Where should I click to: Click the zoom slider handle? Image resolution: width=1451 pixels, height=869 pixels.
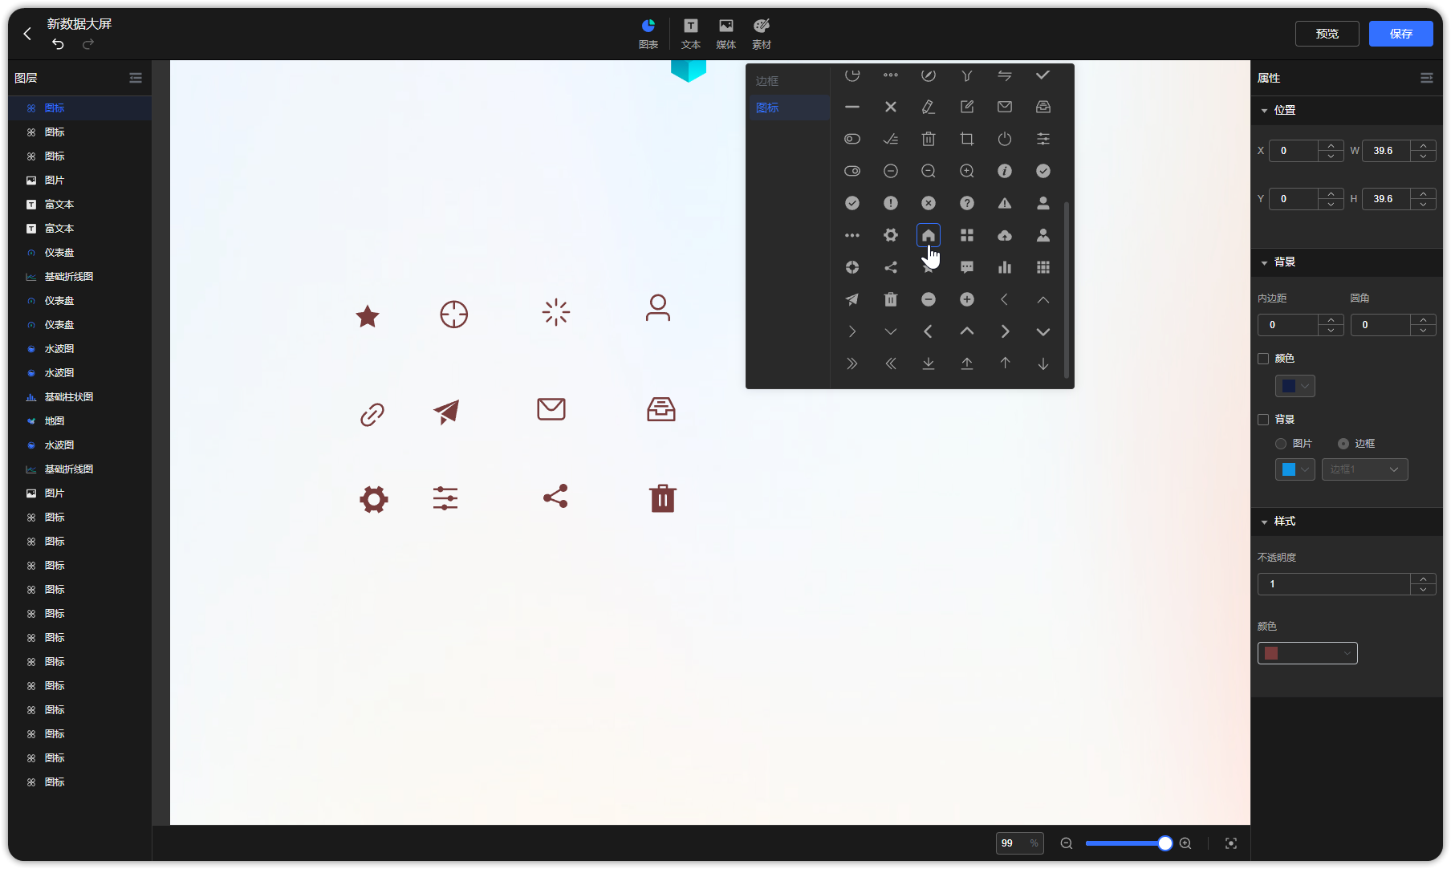tap(1164, 843)
